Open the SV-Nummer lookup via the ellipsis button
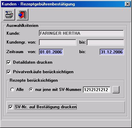Screen dimensions: 132x128 pyautogui.click(x=116, y=90)
